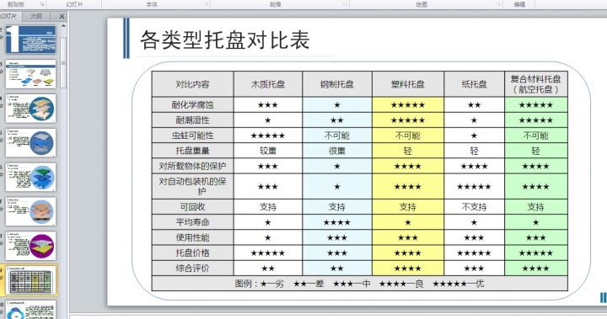Viewport: 607px width, 319px height.
Task: Click 不可能 in the yellow 塑料托盘 column
Action: pyautogui.click(x=408, y=136)
